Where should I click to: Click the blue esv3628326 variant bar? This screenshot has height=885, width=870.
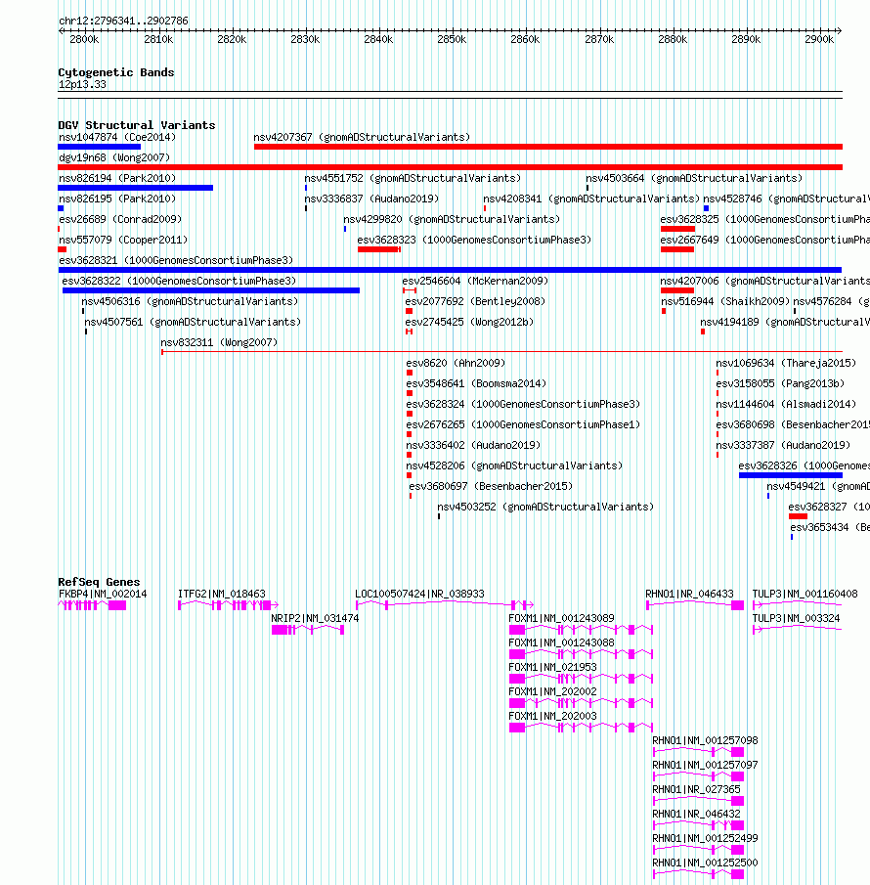[x=791, y=475]
